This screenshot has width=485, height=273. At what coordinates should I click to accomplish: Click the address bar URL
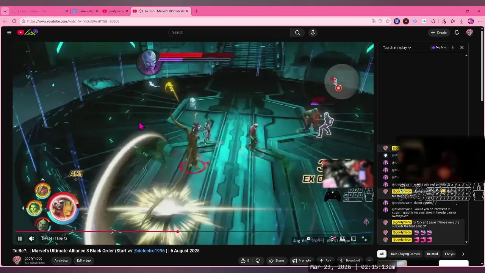tap(73, 21)
